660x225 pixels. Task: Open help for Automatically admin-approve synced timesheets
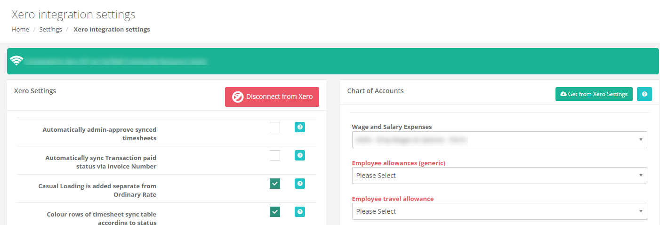coord(300,127)
